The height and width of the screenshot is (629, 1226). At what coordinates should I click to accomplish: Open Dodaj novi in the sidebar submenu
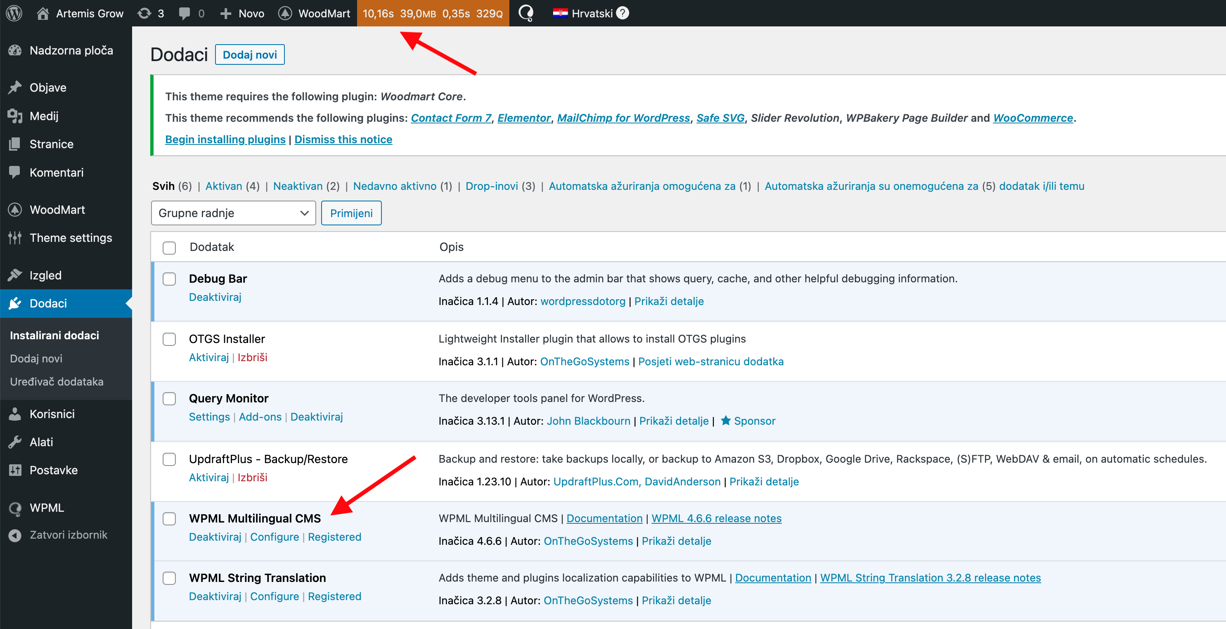click(x=36, y=358)
